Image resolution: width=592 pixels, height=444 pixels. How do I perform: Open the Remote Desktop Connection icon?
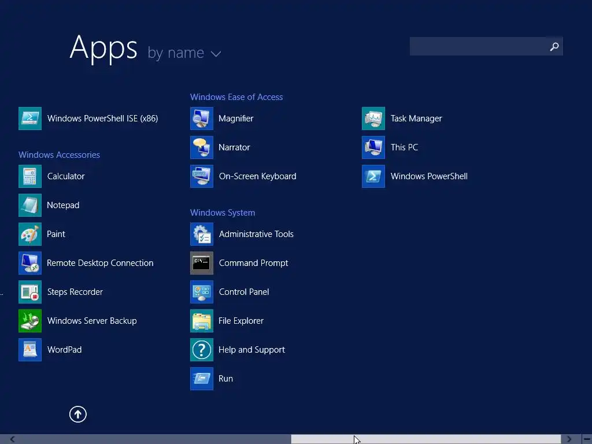tap(30, 263)
